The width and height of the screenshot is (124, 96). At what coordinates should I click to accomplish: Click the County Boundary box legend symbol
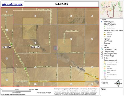pos(102,52)
